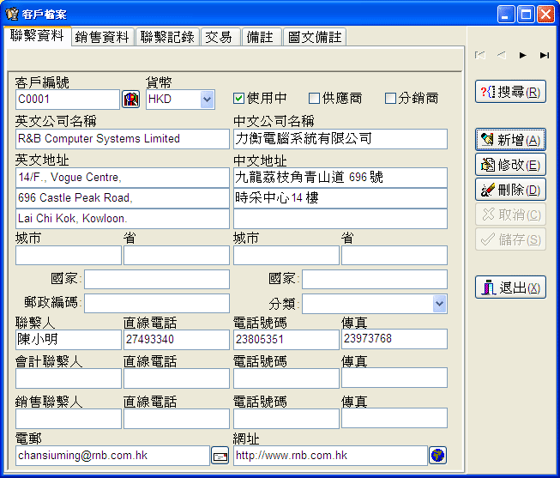560x478 pixels.
Task: Click the 客戶檔案 title bar app icon
Action: 12,14
